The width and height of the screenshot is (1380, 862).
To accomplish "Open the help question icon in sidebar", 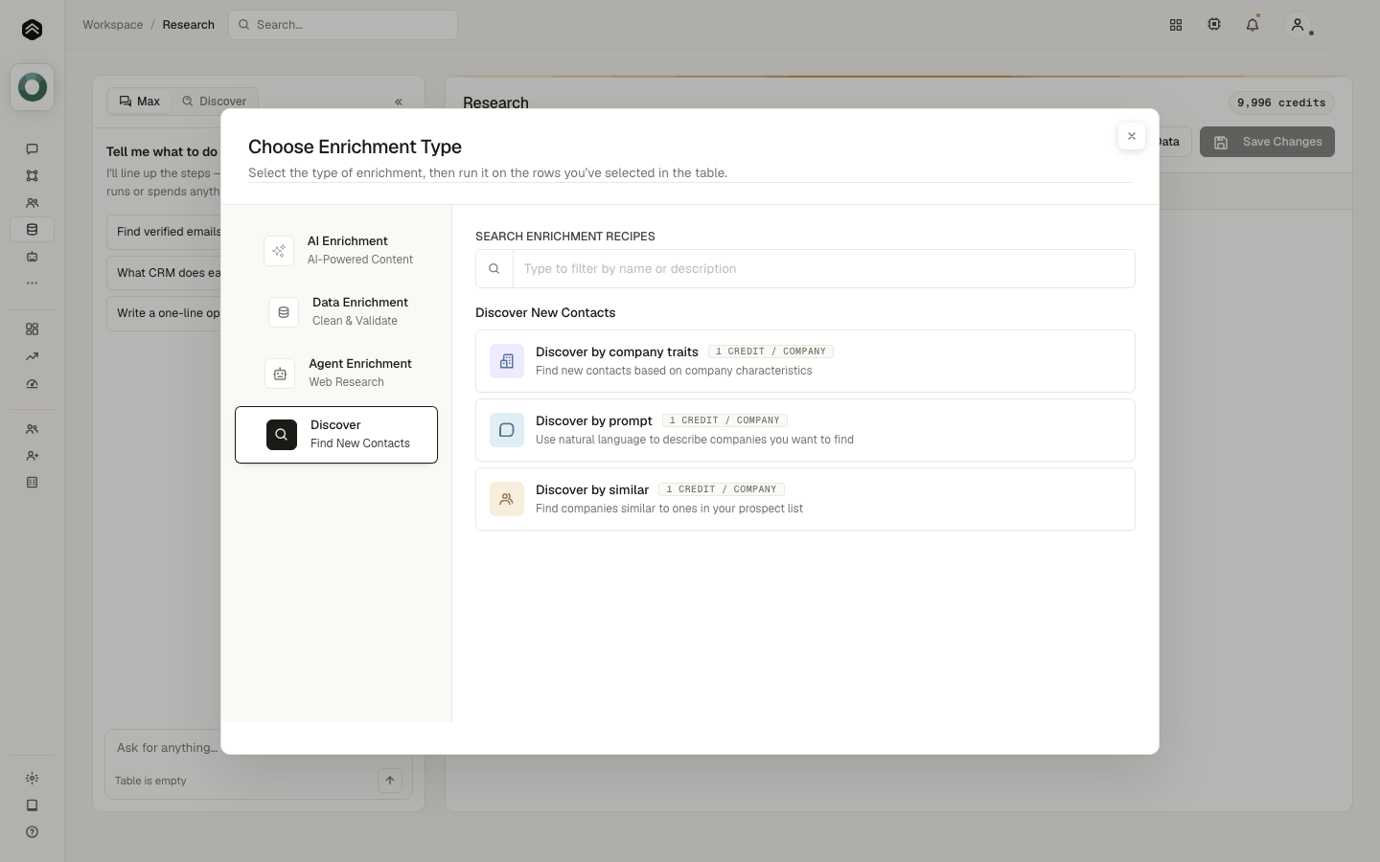I will tap(32, 832).
